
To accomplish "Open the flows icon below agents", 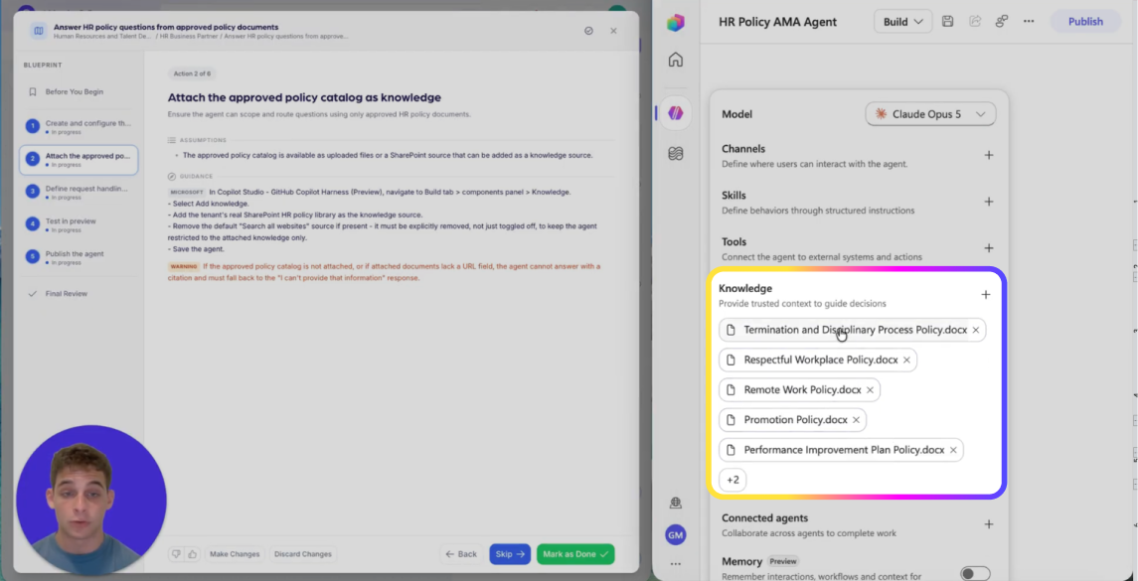I will tap(676, 154).
